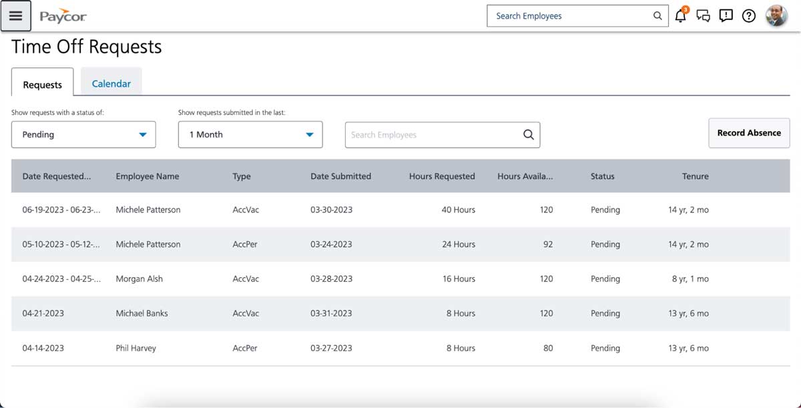This screenshot has width=801, height=408.
Task: Select the Requests tab
Action: click(42, 85)
